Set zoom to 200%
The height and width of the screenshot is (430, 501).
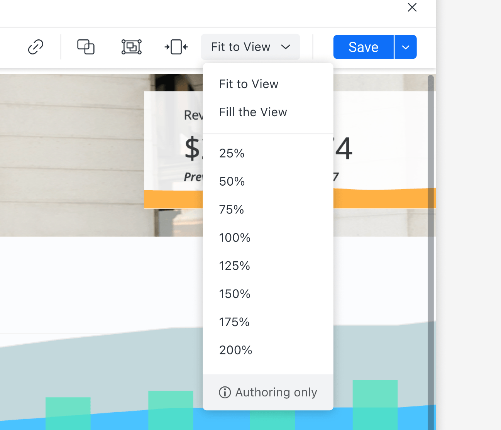point(235,350)
